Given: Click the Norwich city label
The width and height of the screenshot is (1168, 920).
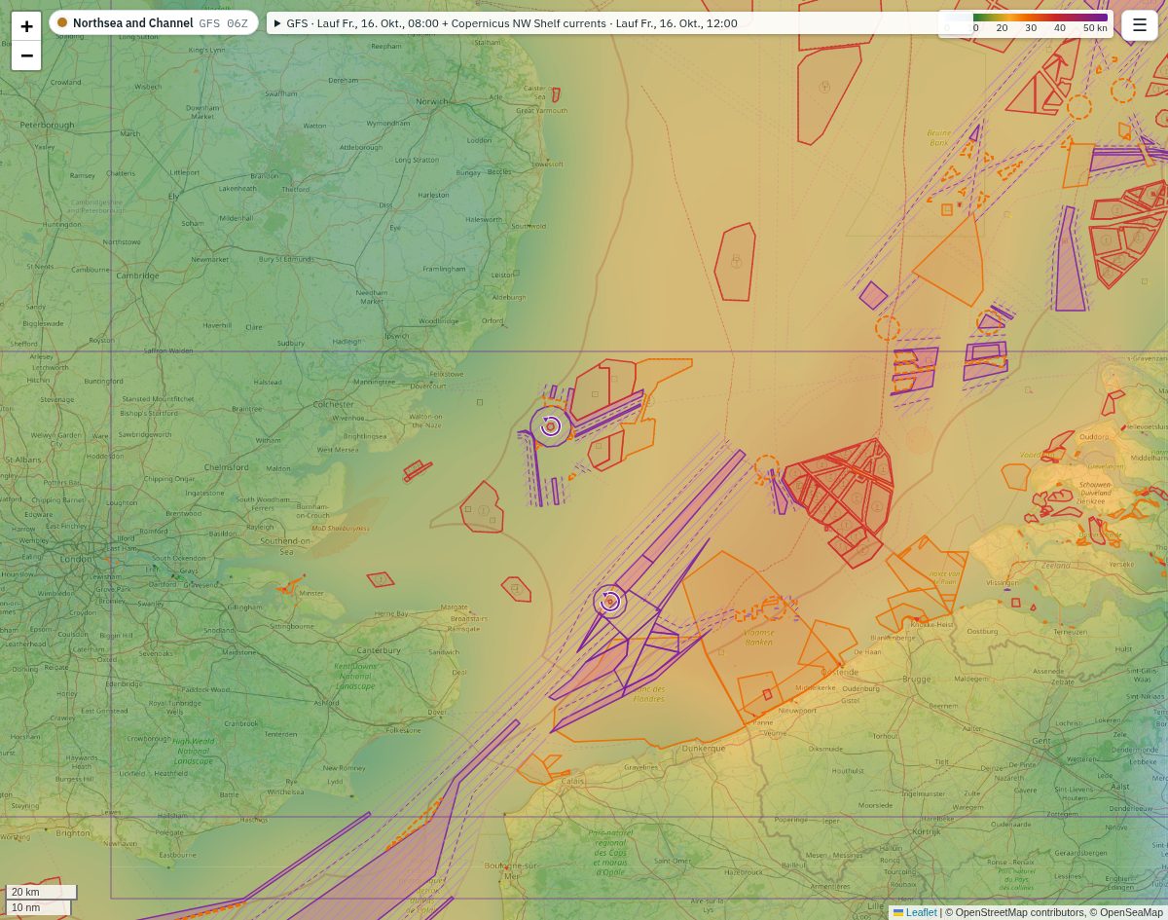Looking at the screenshot, I should (431, 101).
